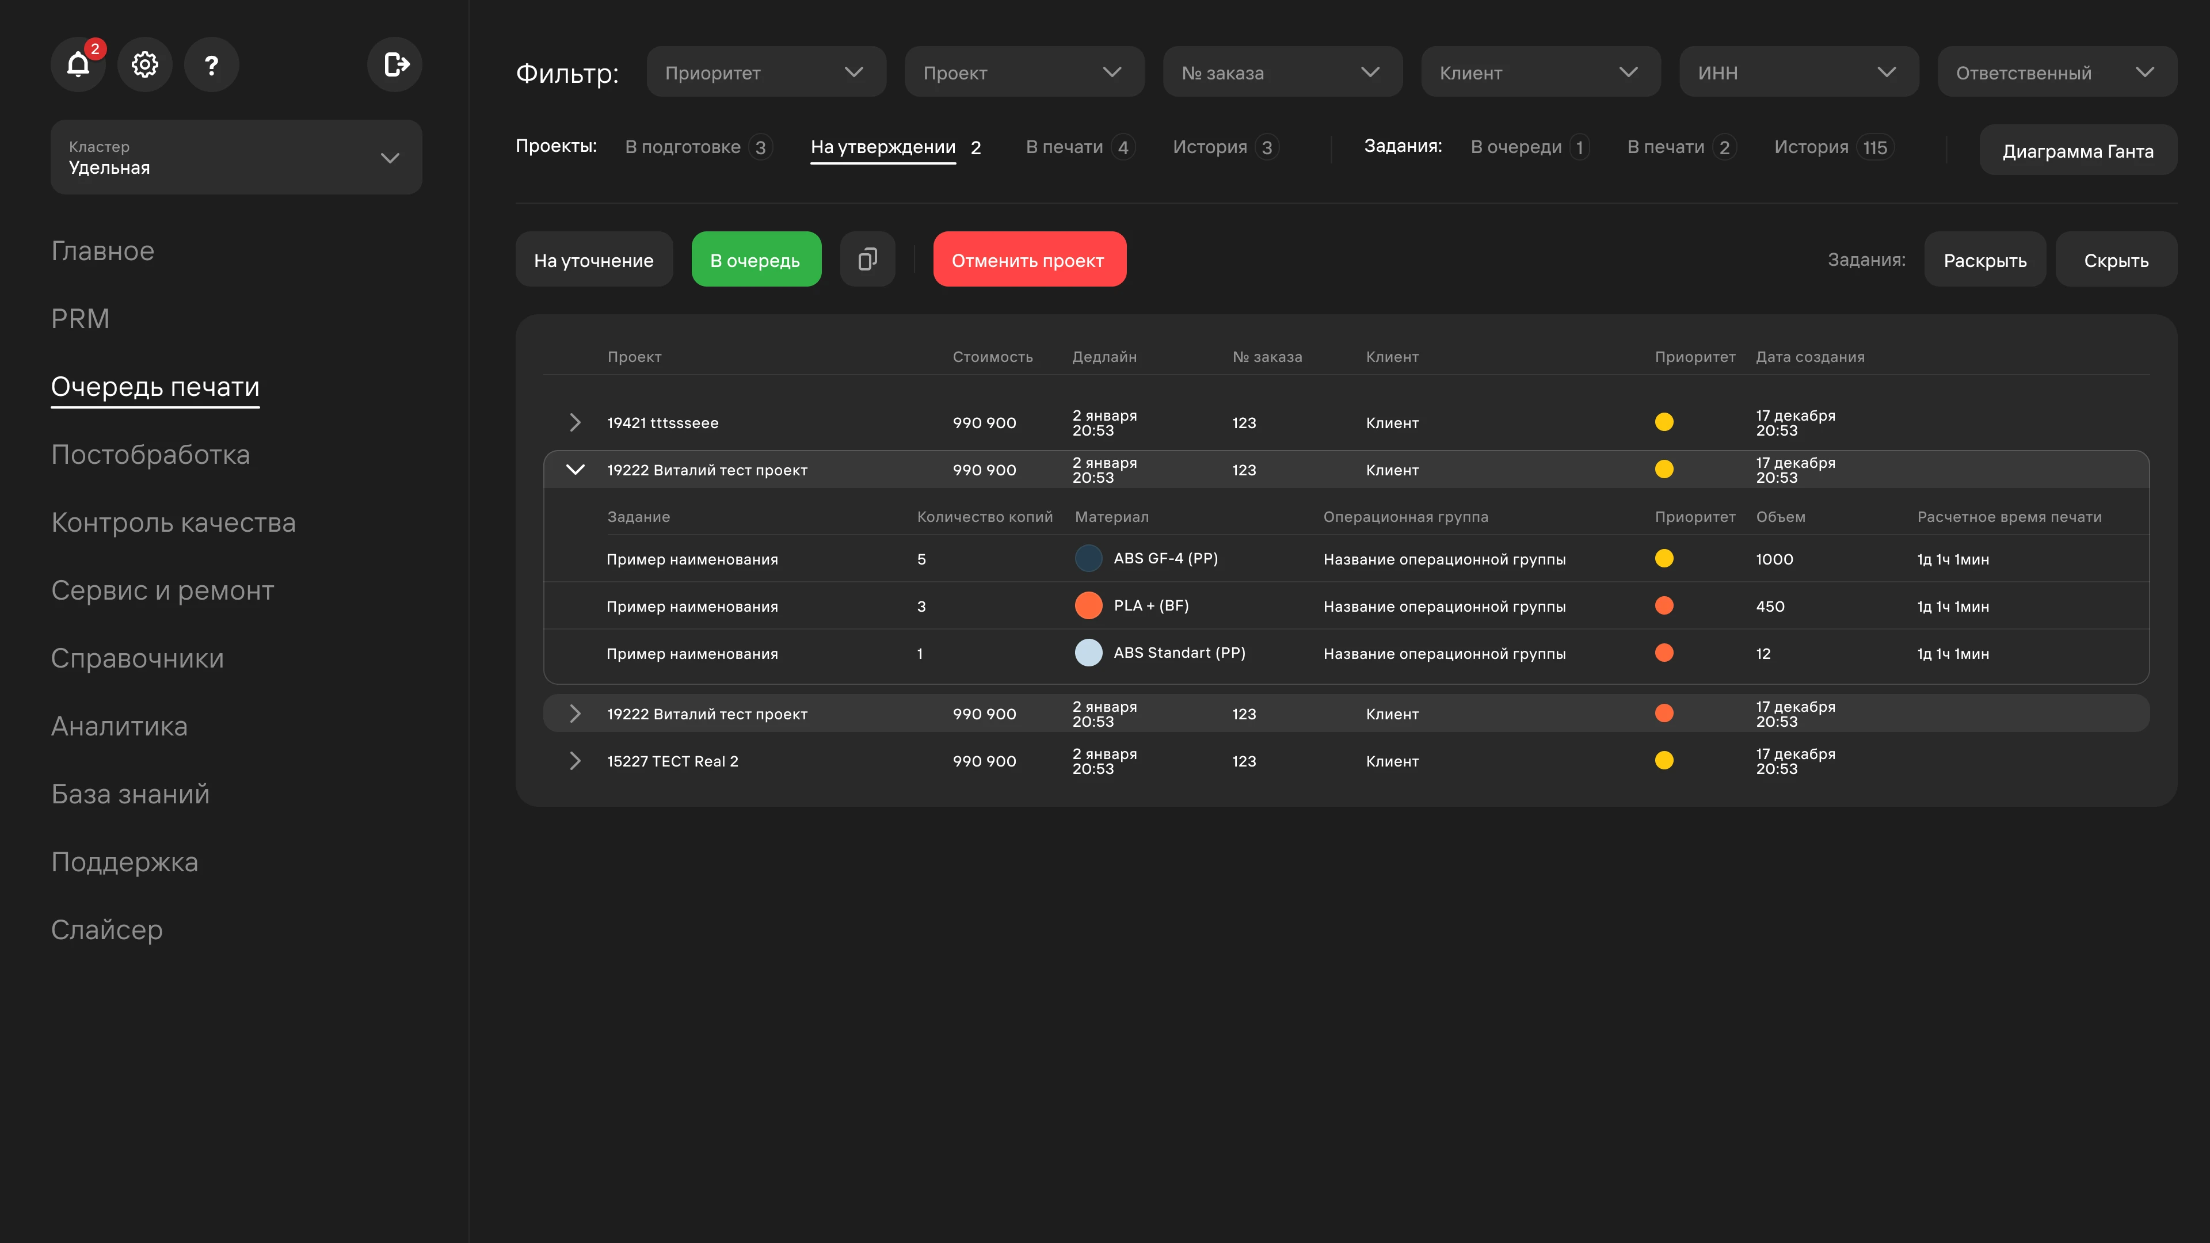Click ABS GF-4 (PP) material color swatch
The width and height of the screenshot is (2210, 1243).
click(1089, 558)
